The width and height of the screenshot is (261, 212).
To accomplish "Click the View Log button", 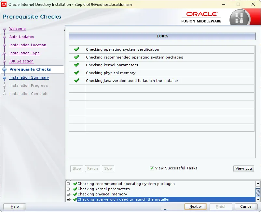I will tap(243, 168).
